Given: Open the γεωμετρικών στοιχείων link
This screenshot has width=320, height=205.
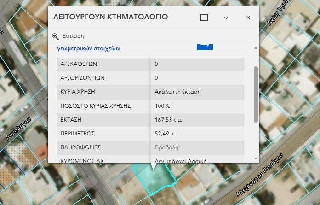Looking at the screenshot, I should pyautogui.click(x=88, y=48).
